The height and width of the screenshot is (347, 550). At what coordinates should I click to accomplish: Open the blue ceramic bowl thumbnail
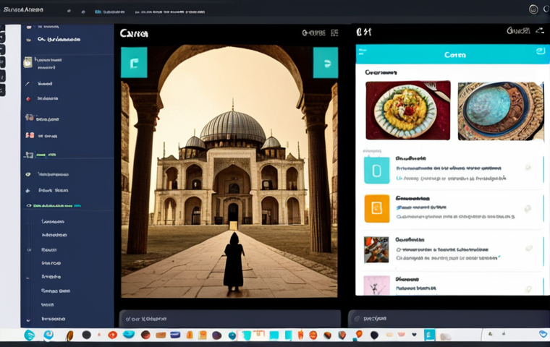(501, 111)
